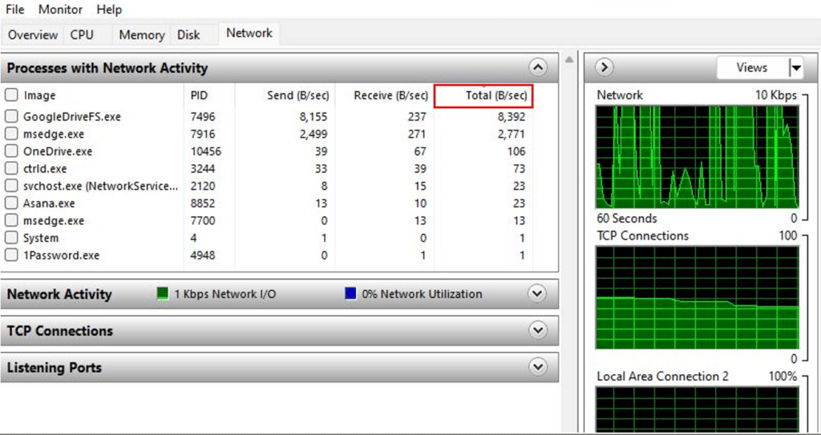Viewport: 821px width, 435px height.
Task: Switch to the Memory tab
Action: click(x=141, y=34)
